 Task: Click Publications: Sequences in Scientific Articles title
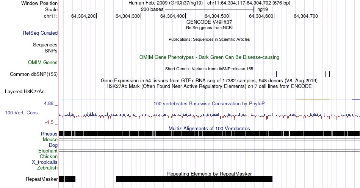[x=209, y=39]
